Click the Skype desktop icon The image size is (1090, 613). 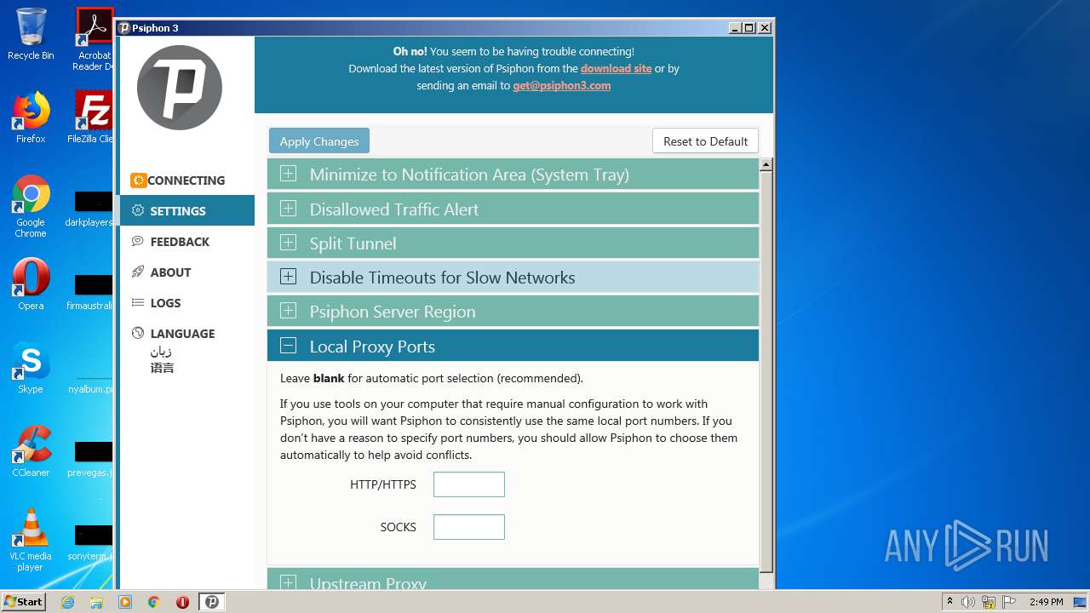click(x=31, y=368)
